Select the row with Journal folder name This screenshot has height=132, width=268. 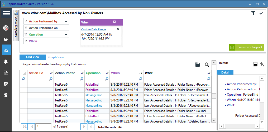point(115,111)
